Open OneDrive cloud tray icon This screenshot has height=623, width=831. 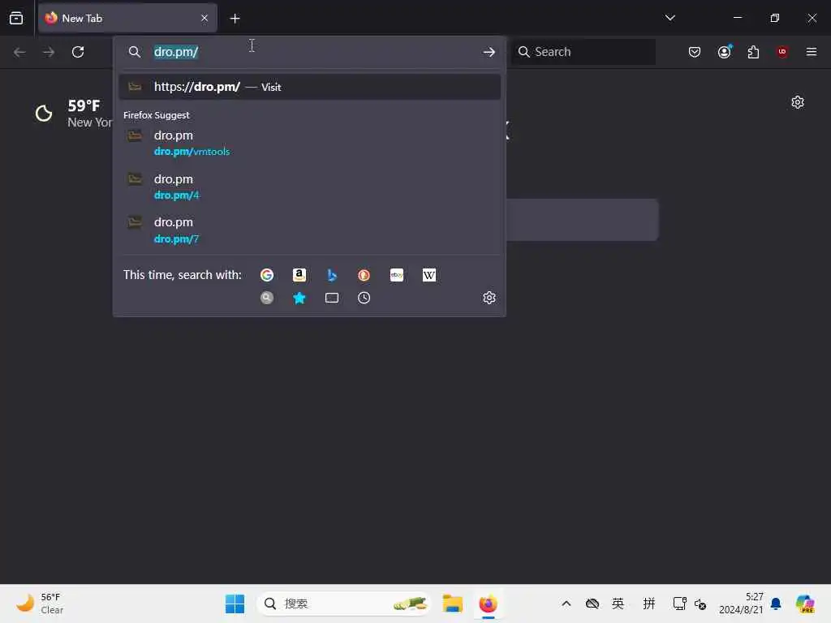(592, 604)
